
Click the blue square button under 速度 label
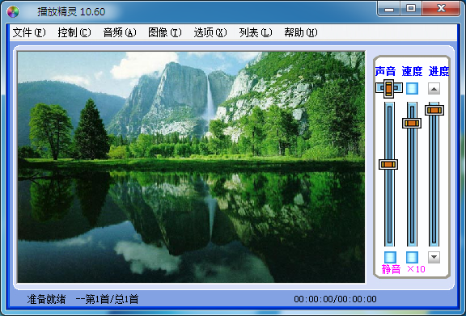(x=412, y=88)
